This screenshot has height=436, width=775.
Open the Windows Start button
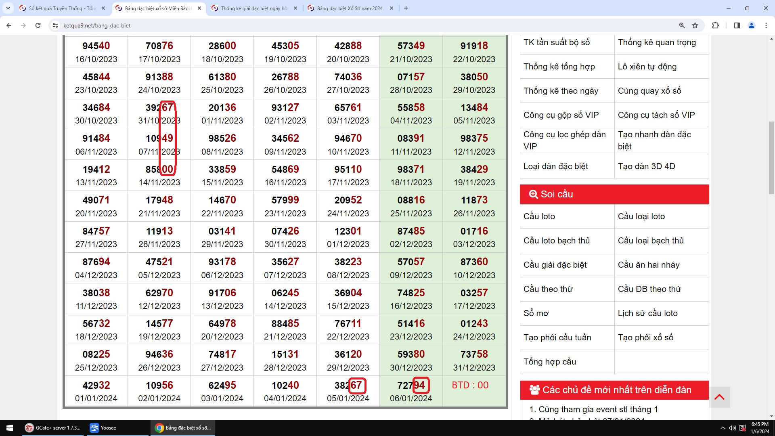point(10,428)
